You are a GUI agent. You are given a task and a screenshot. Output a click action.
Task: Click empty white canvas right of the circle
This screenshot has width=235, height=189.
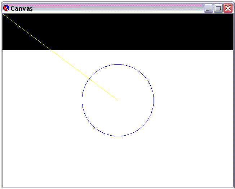(x=195, y=101)
